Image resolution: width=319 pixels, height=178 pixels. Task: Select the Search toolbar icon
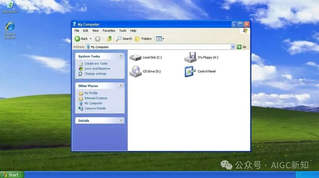point(124,39)
